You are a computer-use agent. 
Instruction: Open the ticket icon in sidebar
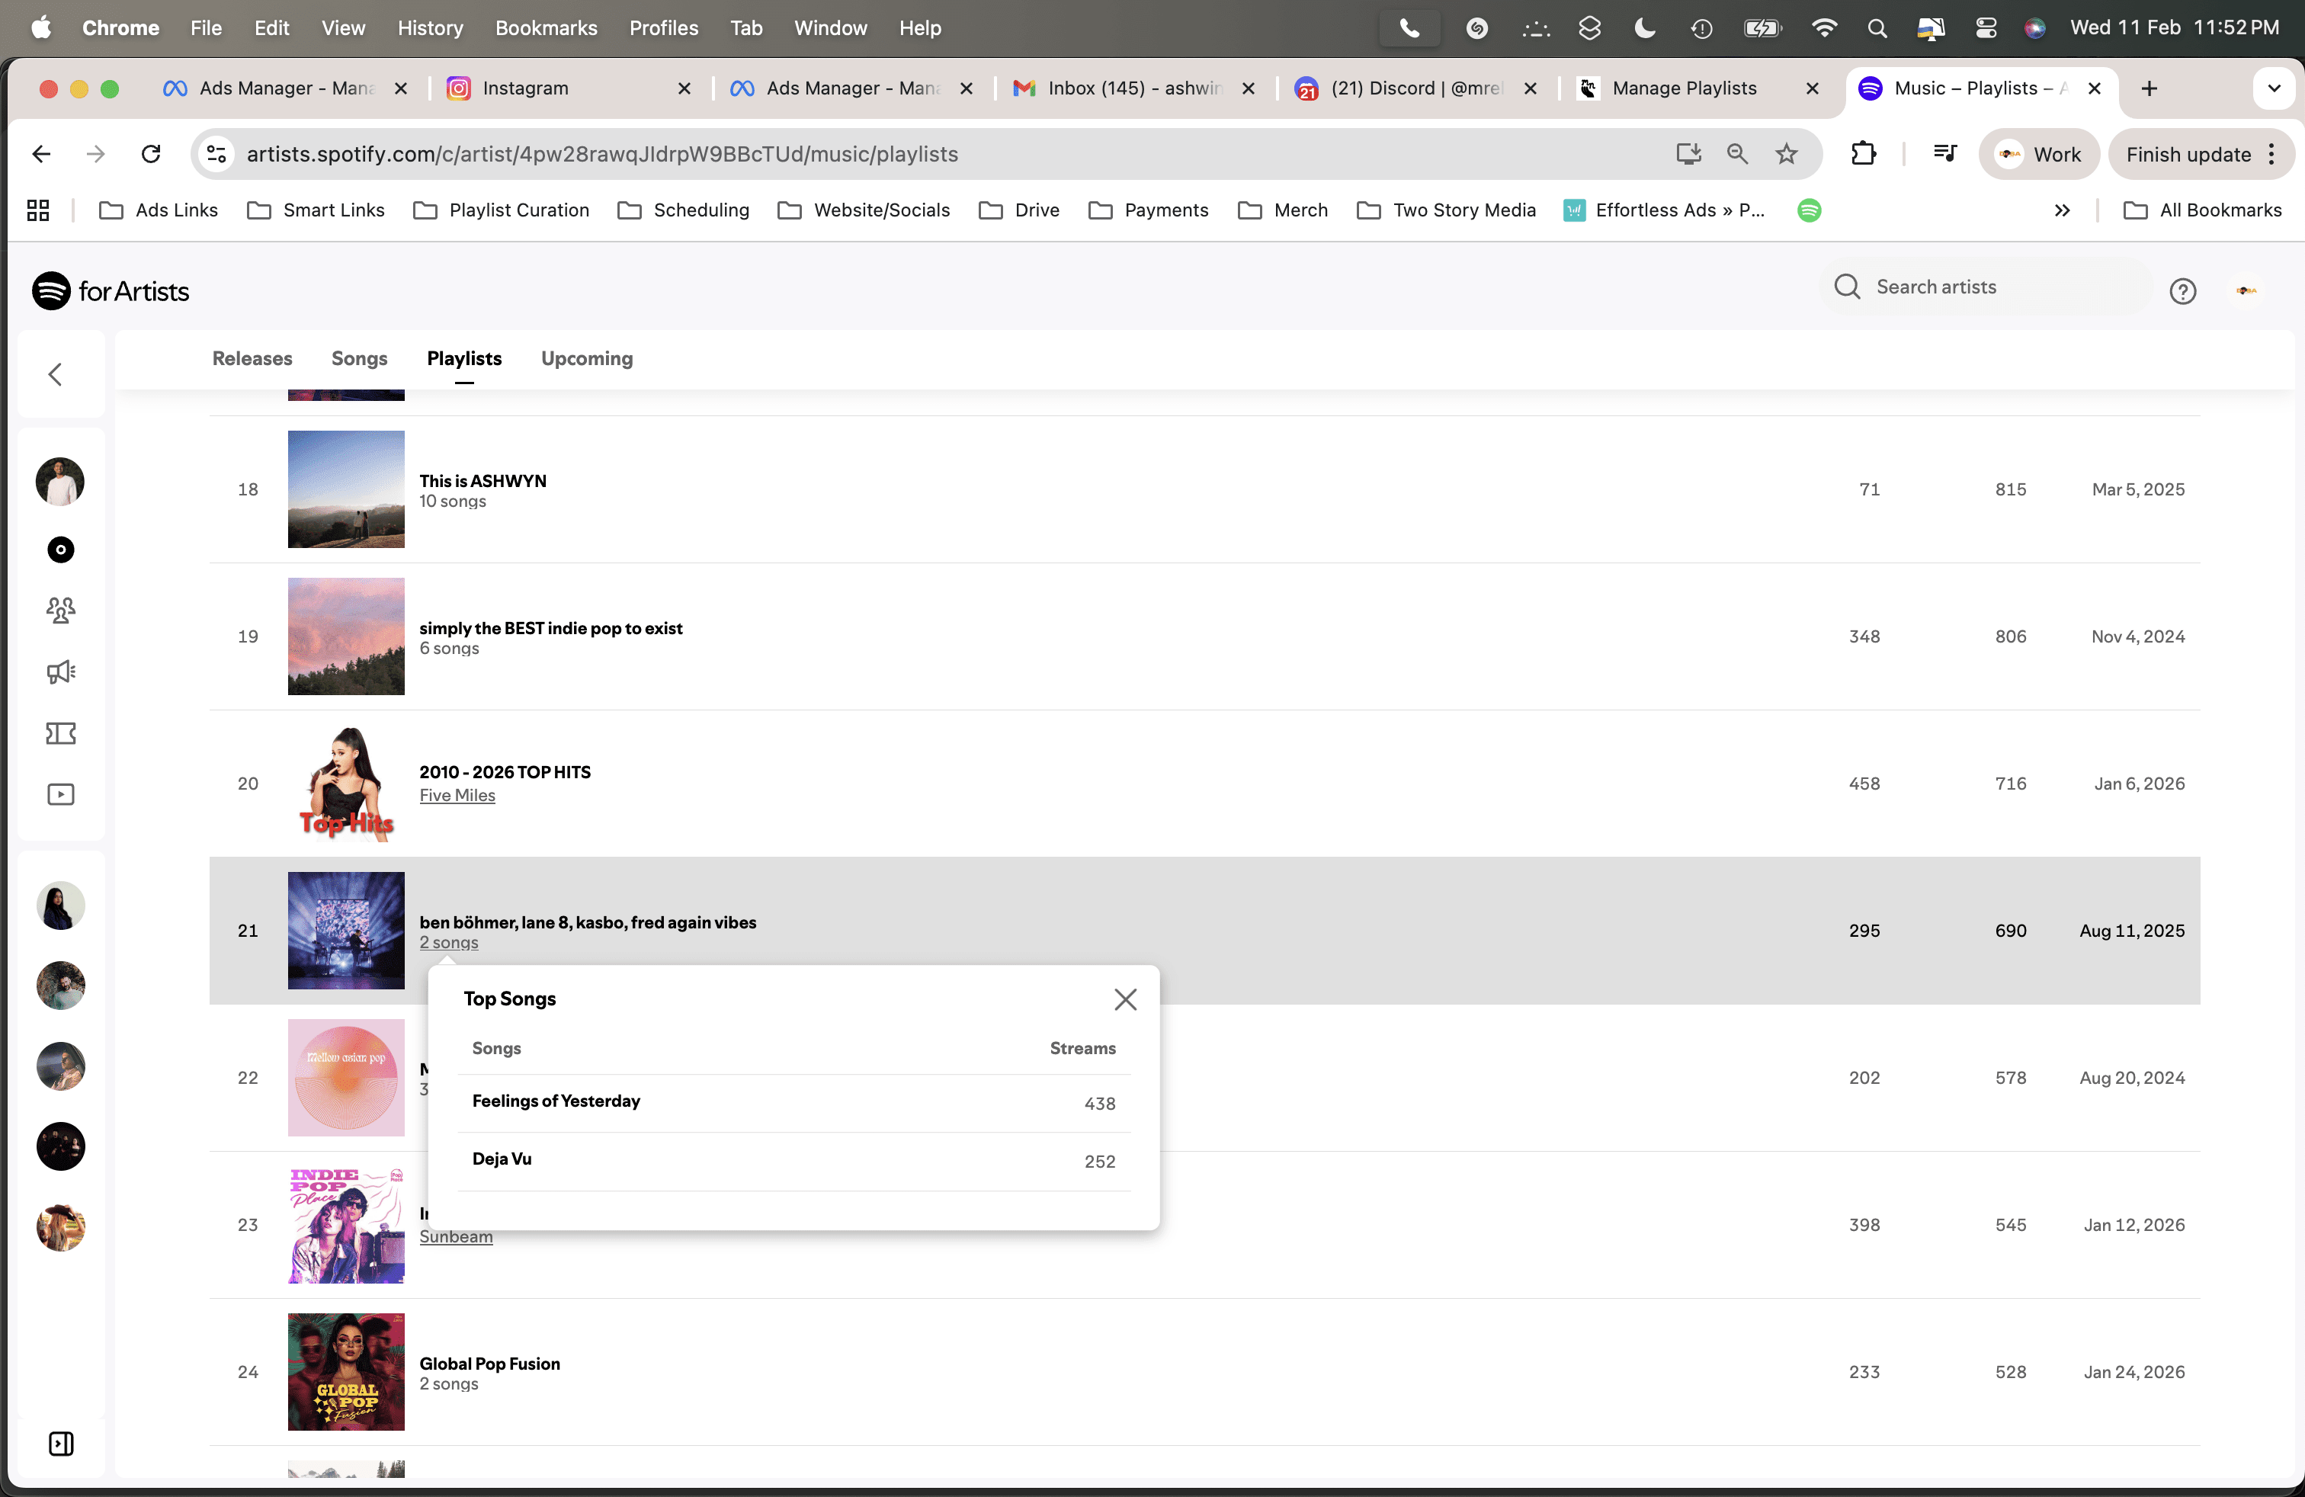(60, 733)
